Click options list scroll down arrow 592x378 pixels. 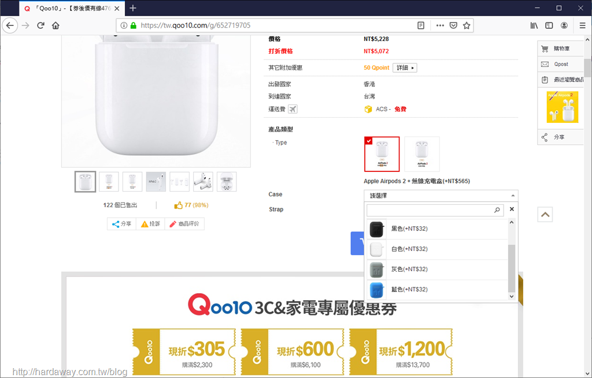click(512, 296)
